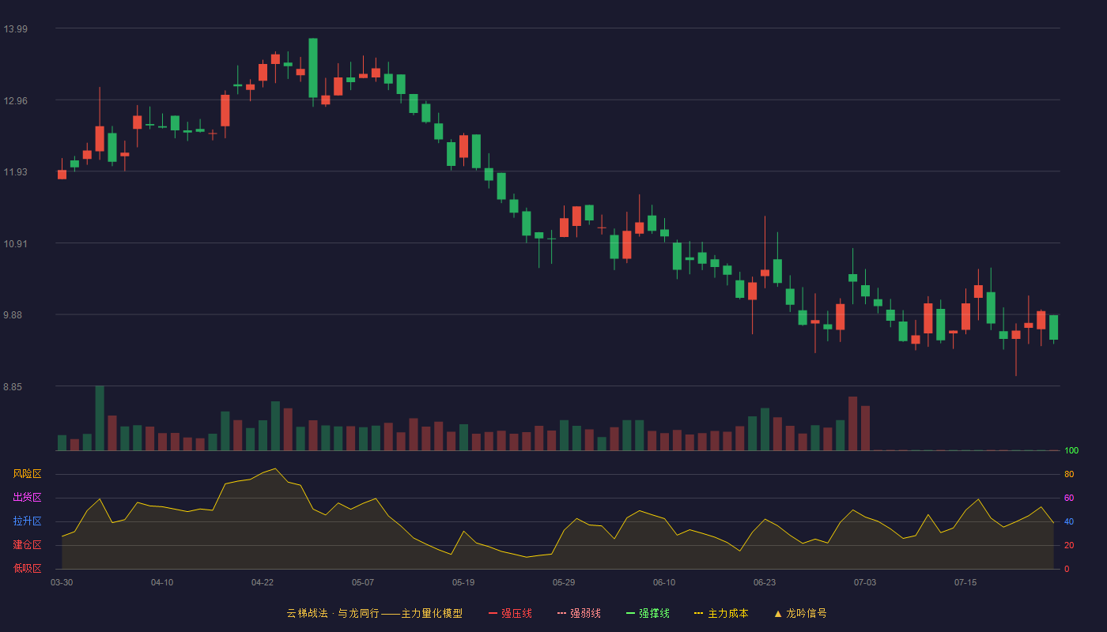Viewport: 1107px width, 632px height.
Task: Click the 06-23 date axis label
Action: [x=765, y=582]
